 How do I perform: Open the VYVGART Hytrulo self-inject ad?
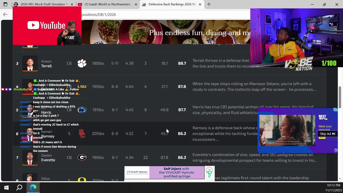coord(164,173)
